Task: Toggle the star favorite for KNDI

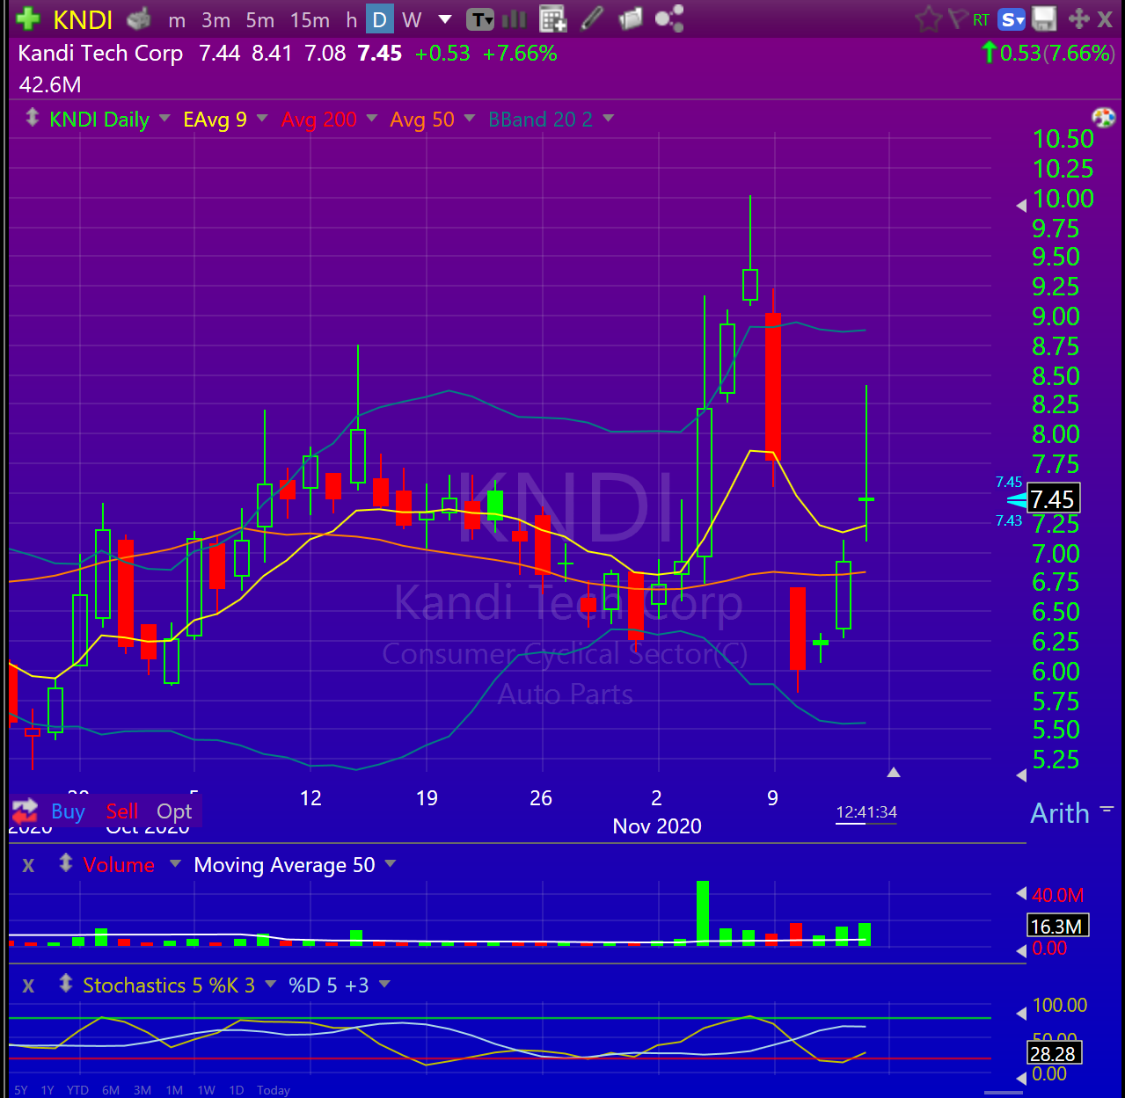Action: point(928,18)
